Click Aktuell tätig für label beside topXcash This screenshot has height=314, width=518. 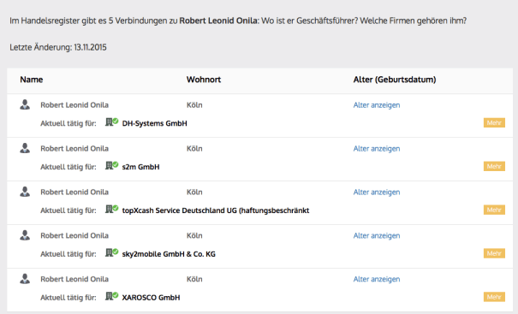coord(68,210)
